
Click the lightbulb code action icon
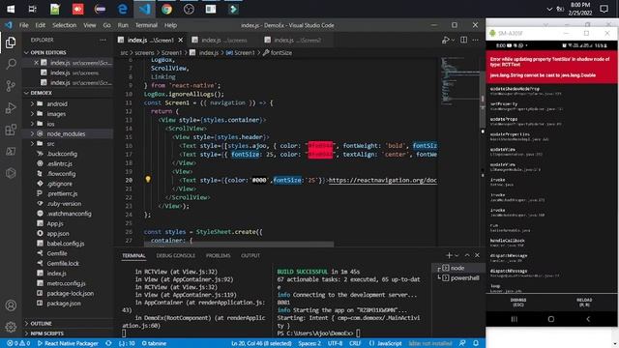click(148, 180)
